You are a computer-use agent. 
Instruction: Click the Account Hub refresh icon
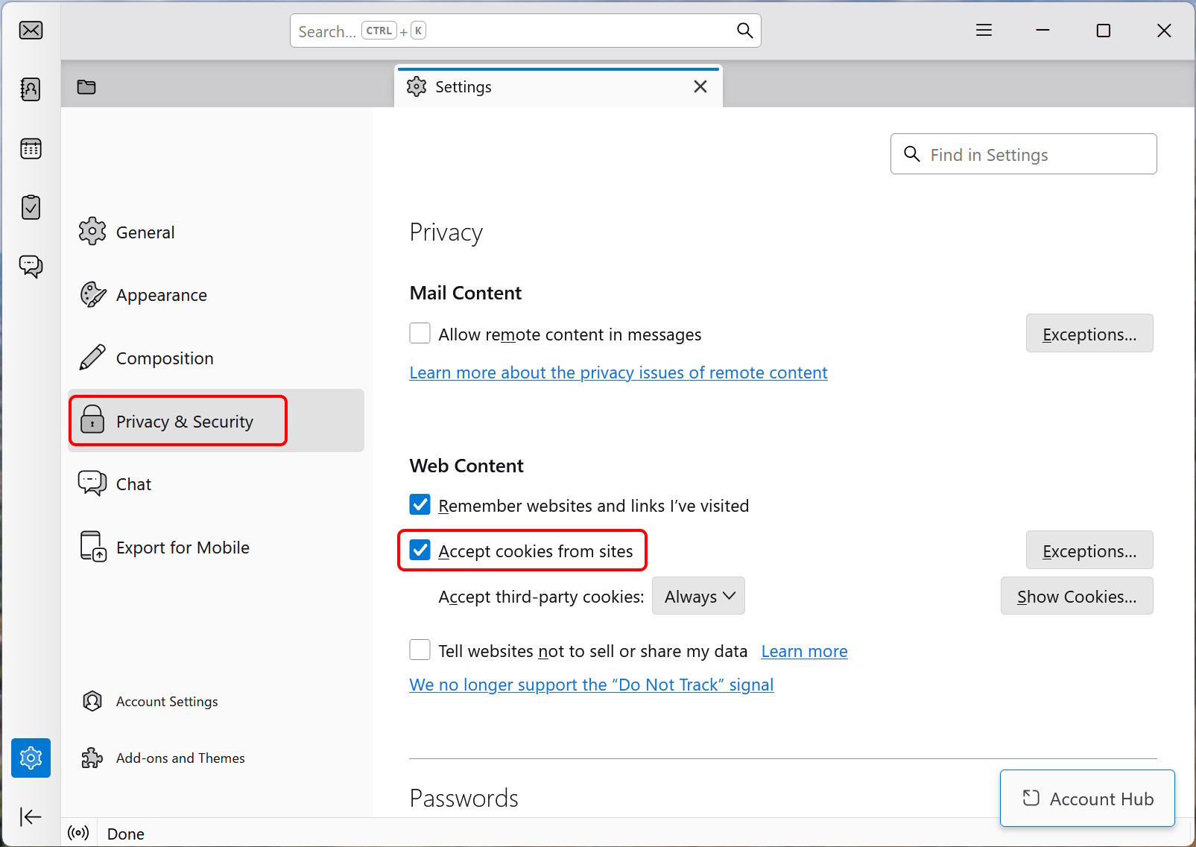(x=1031, y=798)
